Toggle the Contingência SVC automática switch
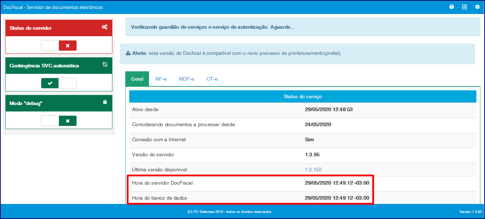The height and width of the screenshot is (219, 485). (x=59, y=83)
